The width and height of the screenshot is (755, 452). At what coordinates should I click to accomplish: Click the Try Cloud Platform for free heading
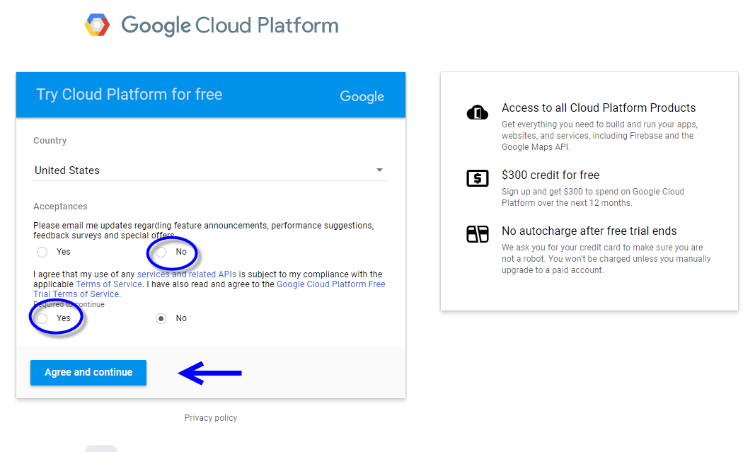tap(129, 94)
